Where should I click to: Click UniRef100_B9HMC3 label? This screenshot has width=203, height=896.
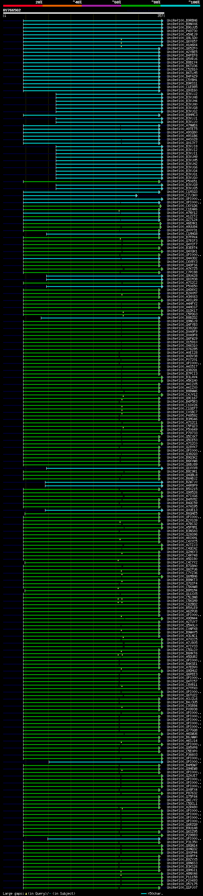(x=182, y=115)
